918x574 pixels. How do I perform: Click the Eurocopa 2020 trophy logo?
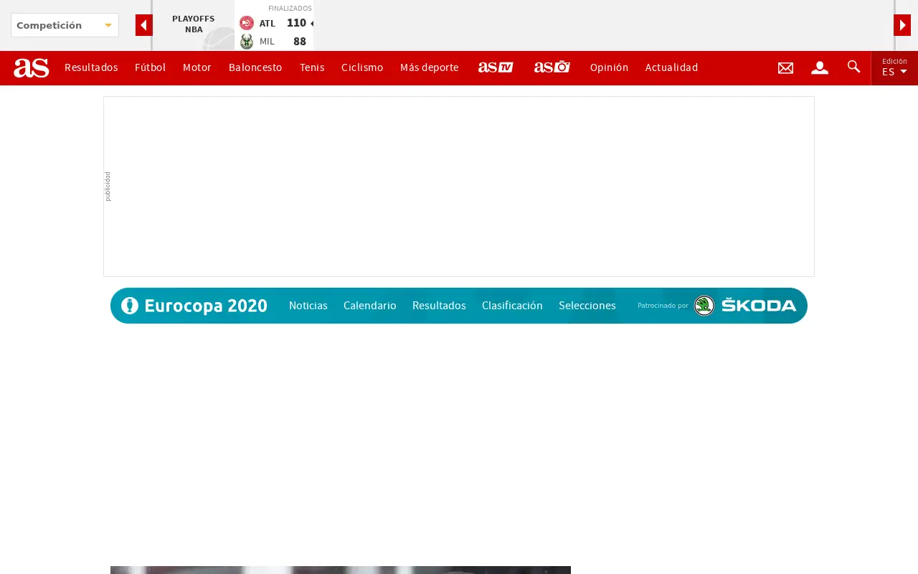pos(130,306)
